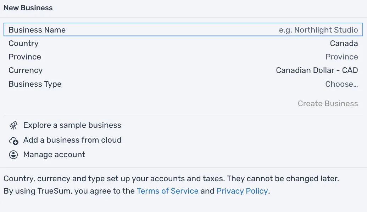
Task: Open the Privacy Policy link
Action: pyautogui.click(x=242, y=191)
